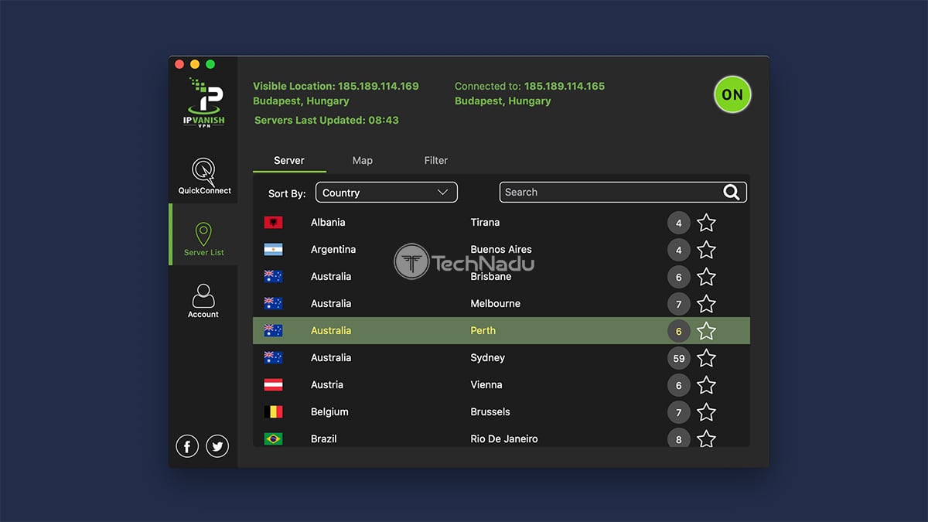Expand Rio De Janeiro server count 8

[679, 438]
